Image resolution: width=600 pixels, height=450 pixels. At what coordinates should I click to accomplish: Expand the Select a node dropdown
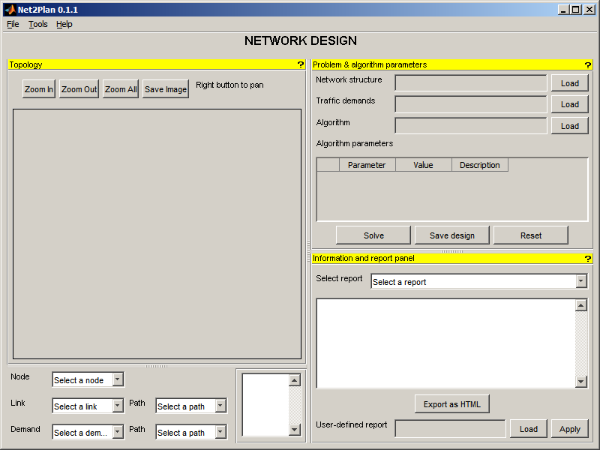coord(88,379)
